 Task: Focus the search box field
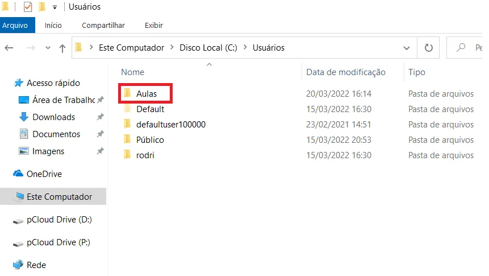[x=465, y=47]
